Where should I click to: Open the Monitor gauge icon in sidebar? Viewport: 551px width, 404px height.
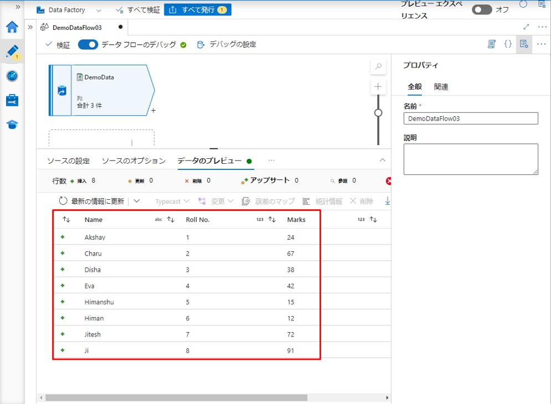pos(12,76)
